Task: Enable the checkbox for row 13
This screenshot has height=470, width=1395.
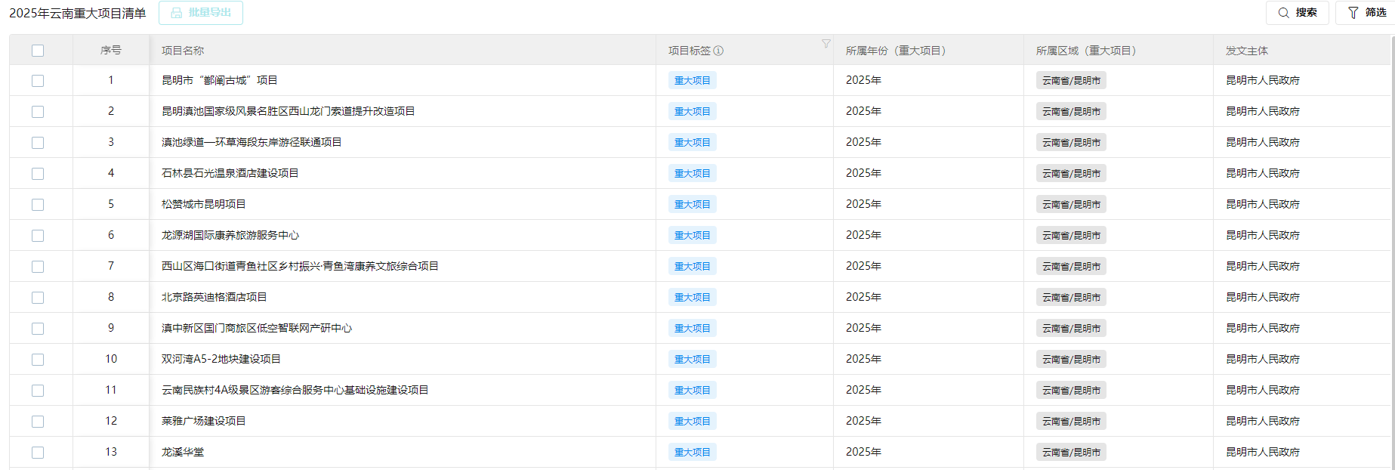Action: [x=38, y=453]
